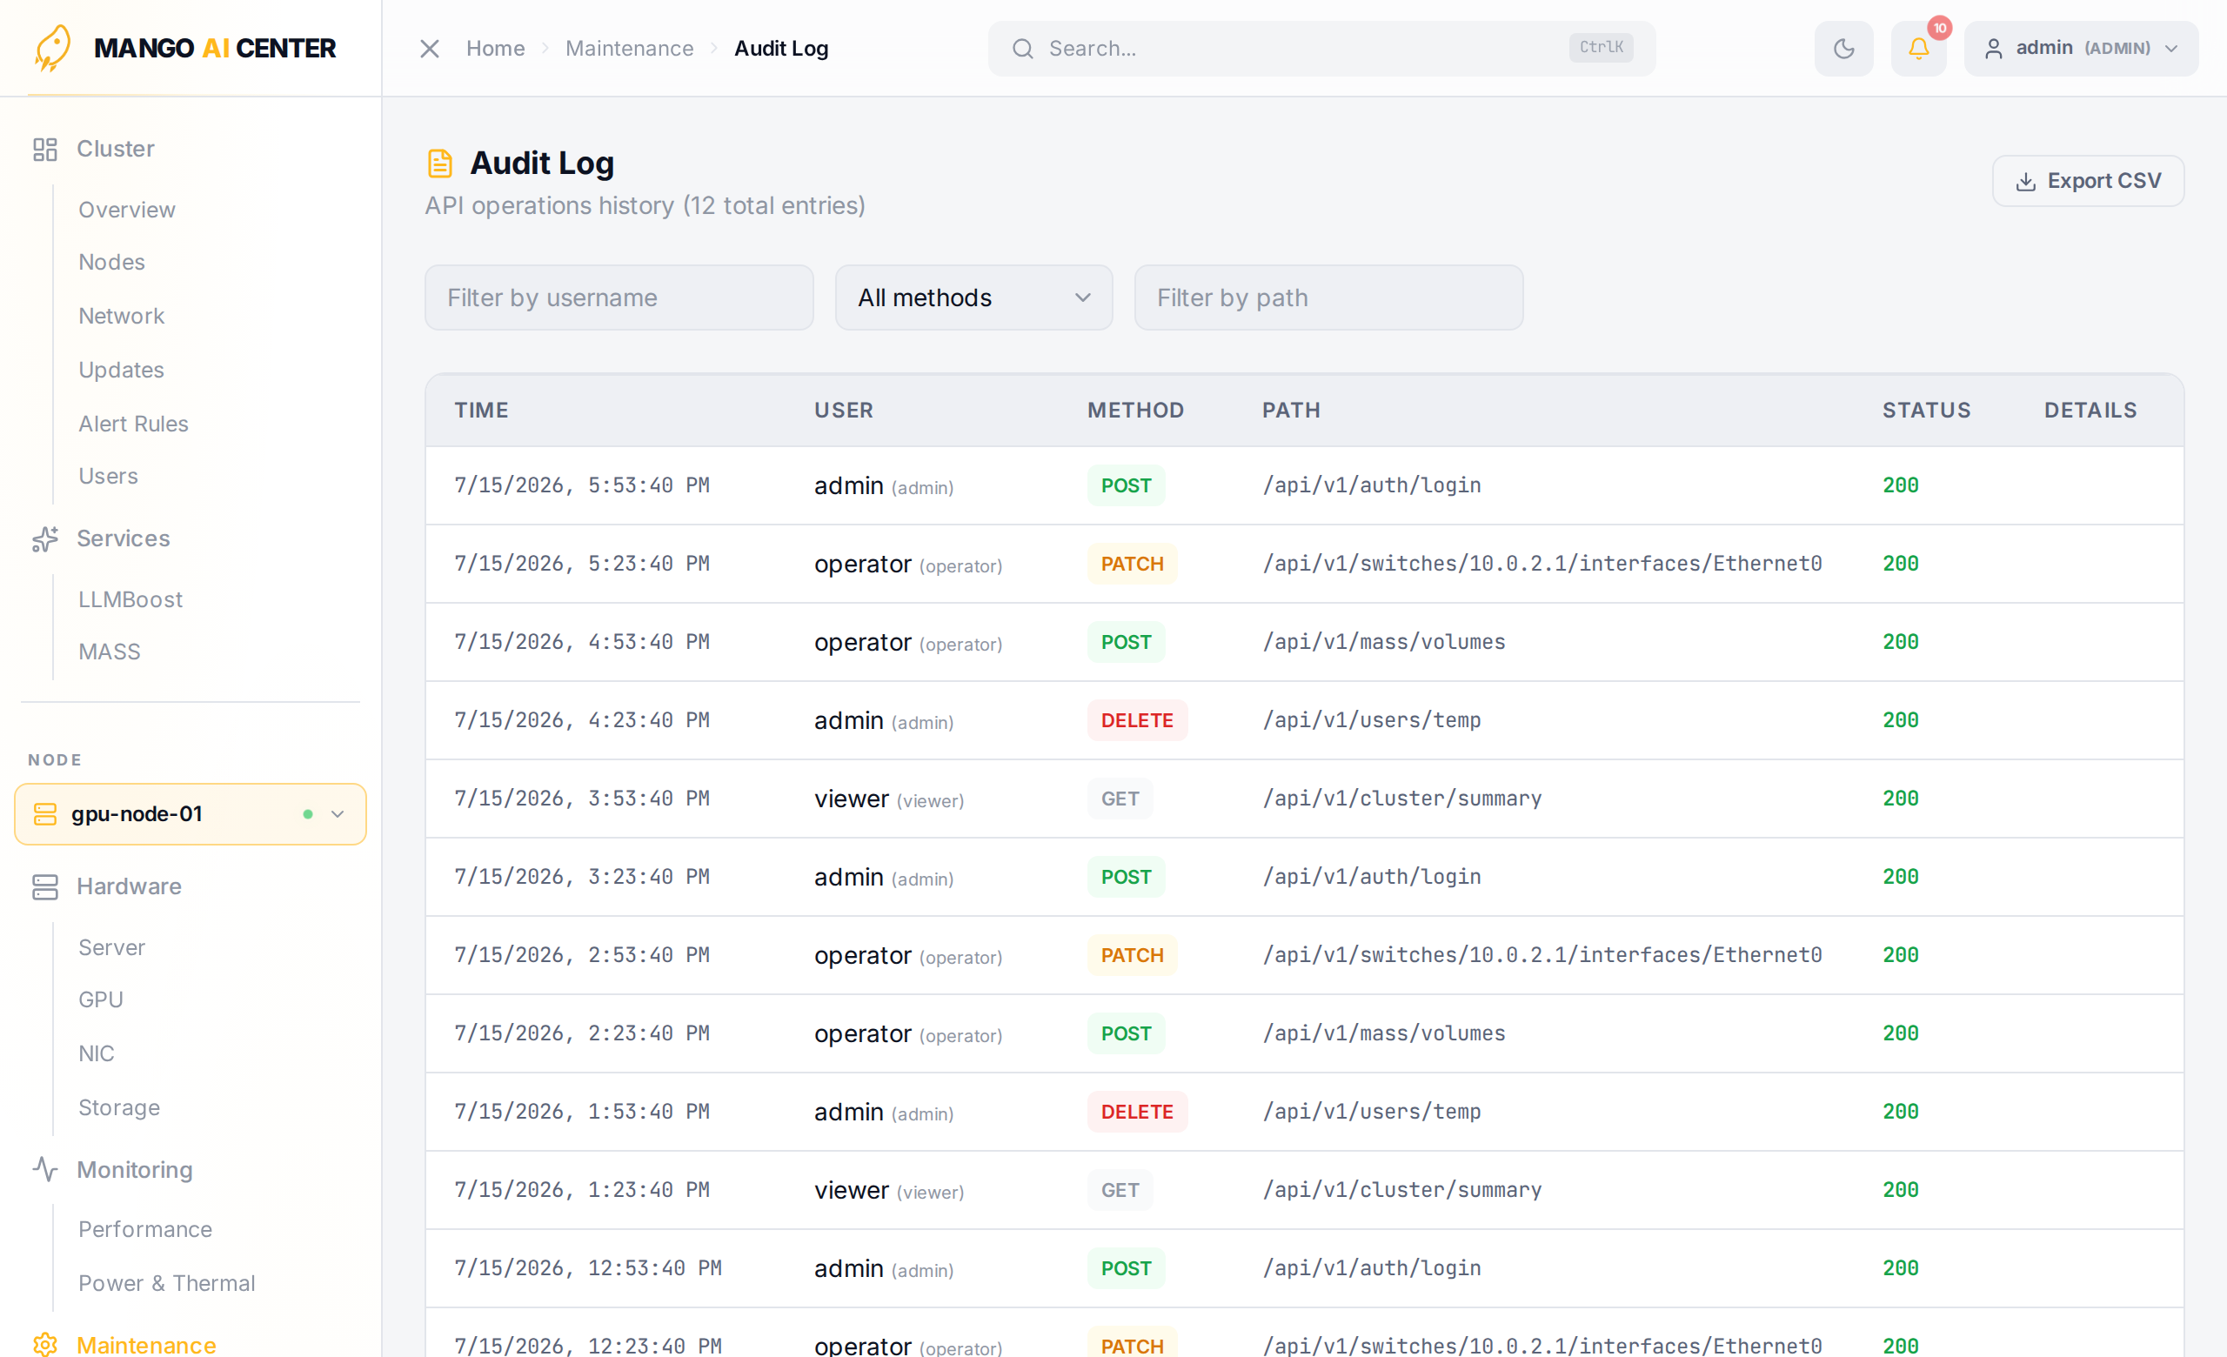Screen dimensions: 2227x1357
Task: Toggle dark mode with the moon icon
Action: click(1843, 48)
